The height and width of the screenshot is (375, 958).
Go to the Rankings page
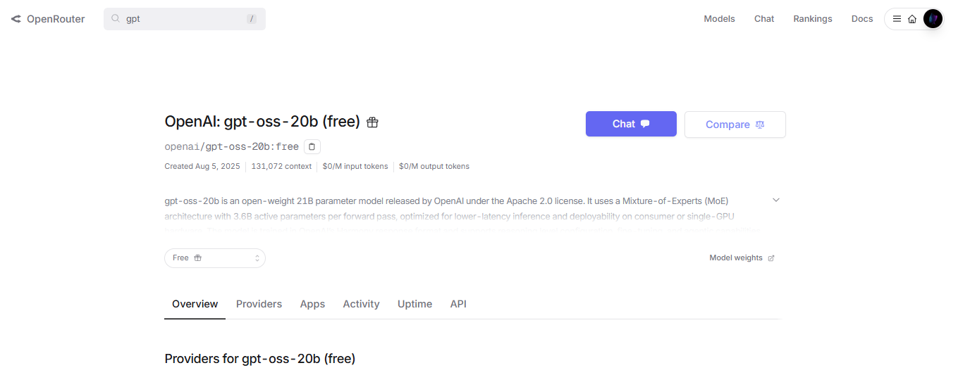click(813, 19)
